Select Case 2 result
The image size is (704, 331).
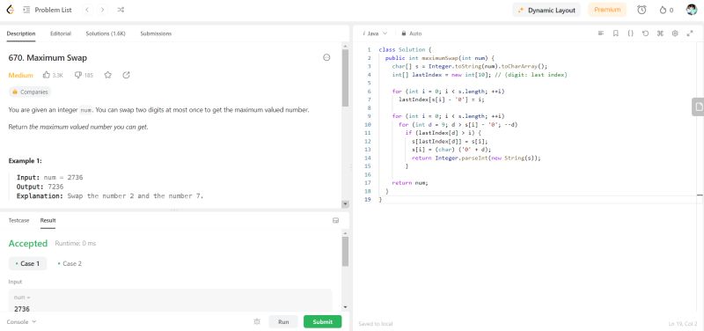pos(70,263)
